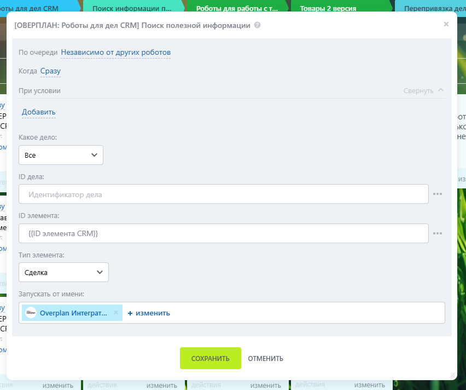
Task: Open three-dots menu beside ID элемента field
Action: [438, 233]
